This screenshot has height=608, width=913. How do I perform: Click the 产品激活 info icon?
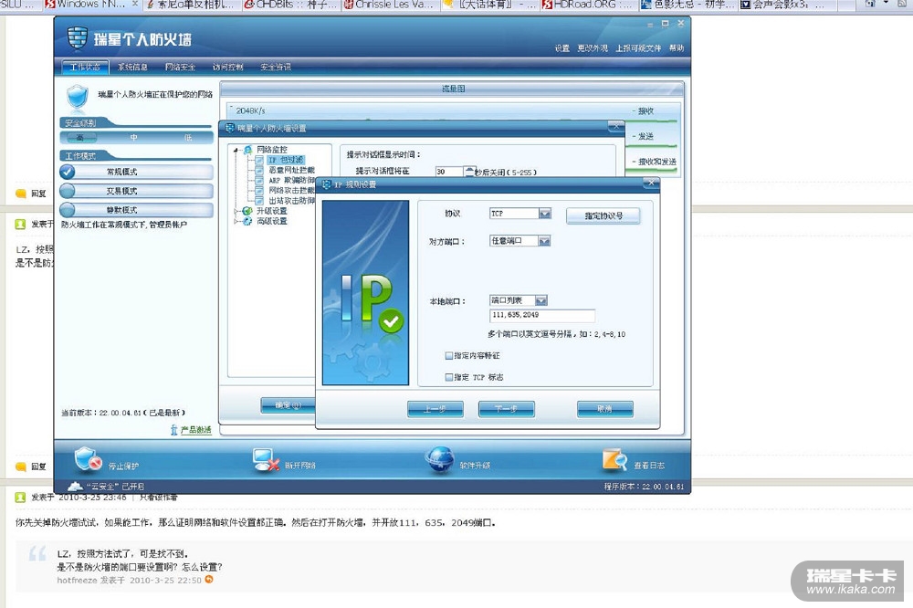tap(173, 430)
